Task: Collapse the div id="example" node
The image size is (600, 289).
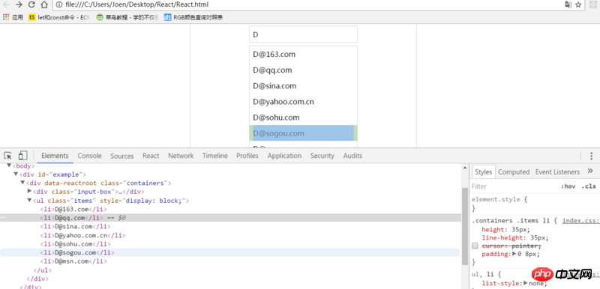Action: [x=16, y=174]
